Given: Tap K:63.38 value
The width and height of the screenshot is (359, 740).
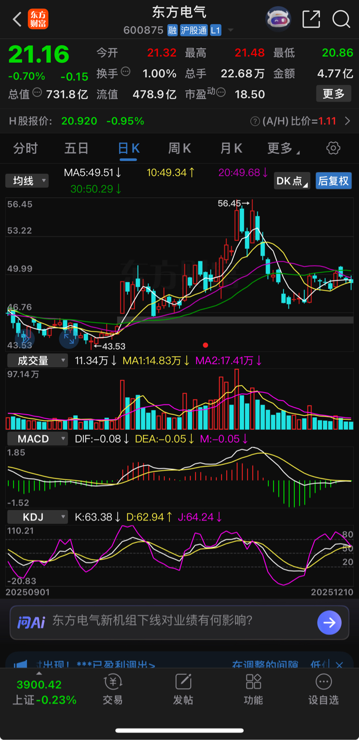Looking at the screenshot, I should [98, 517].
